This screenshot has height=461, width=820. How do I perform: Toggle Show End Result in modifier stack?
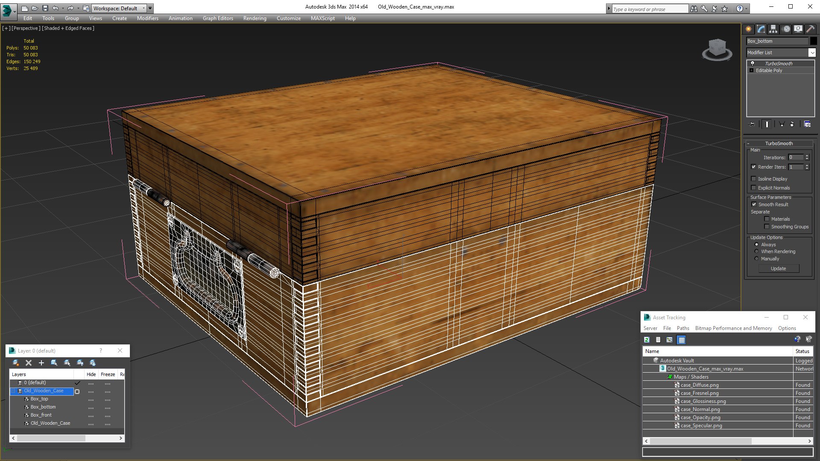(x=767, y=124)
